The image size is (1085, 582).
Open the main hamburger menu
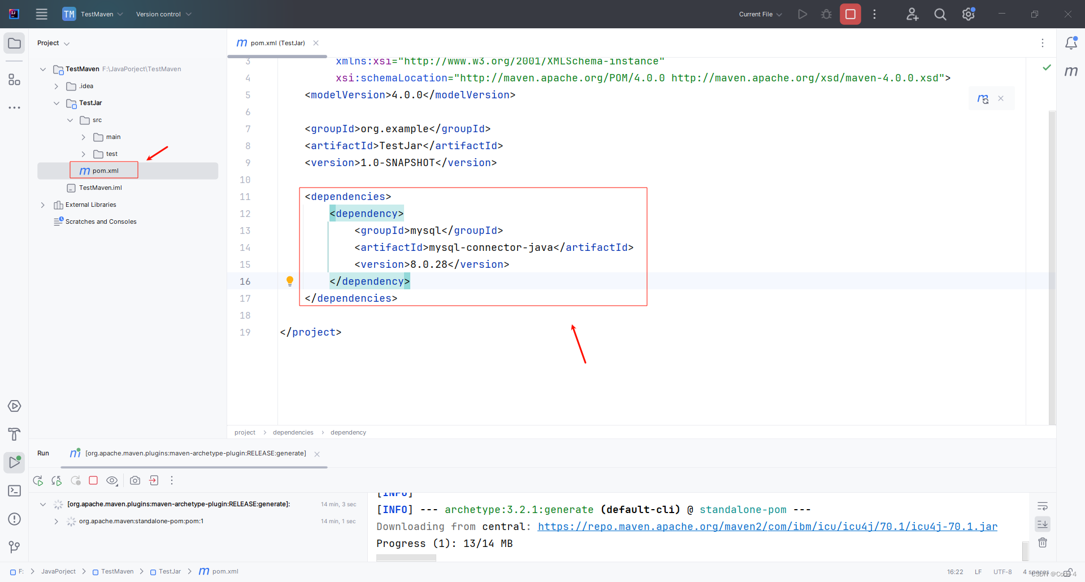coord(42,14)
